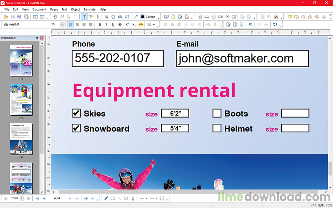Select the Object pointer tool
The height and width of the screenshot is (208, 333).
click(x=69, y=17)
